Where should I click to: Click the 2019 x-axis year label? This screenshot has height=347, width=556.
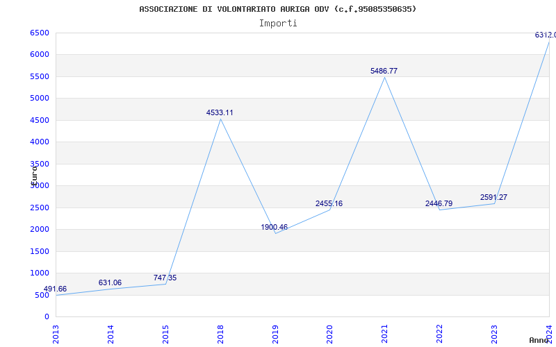point(275,335)
